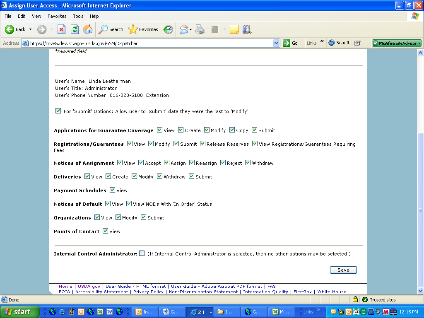Click the Stop loading toolbar icon
Screen dimensions: 424x318
tap(61, 29)
